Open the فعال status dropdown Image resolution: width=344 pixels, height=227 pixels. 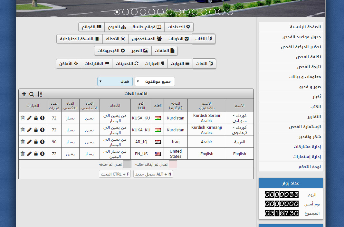(115, 81)
